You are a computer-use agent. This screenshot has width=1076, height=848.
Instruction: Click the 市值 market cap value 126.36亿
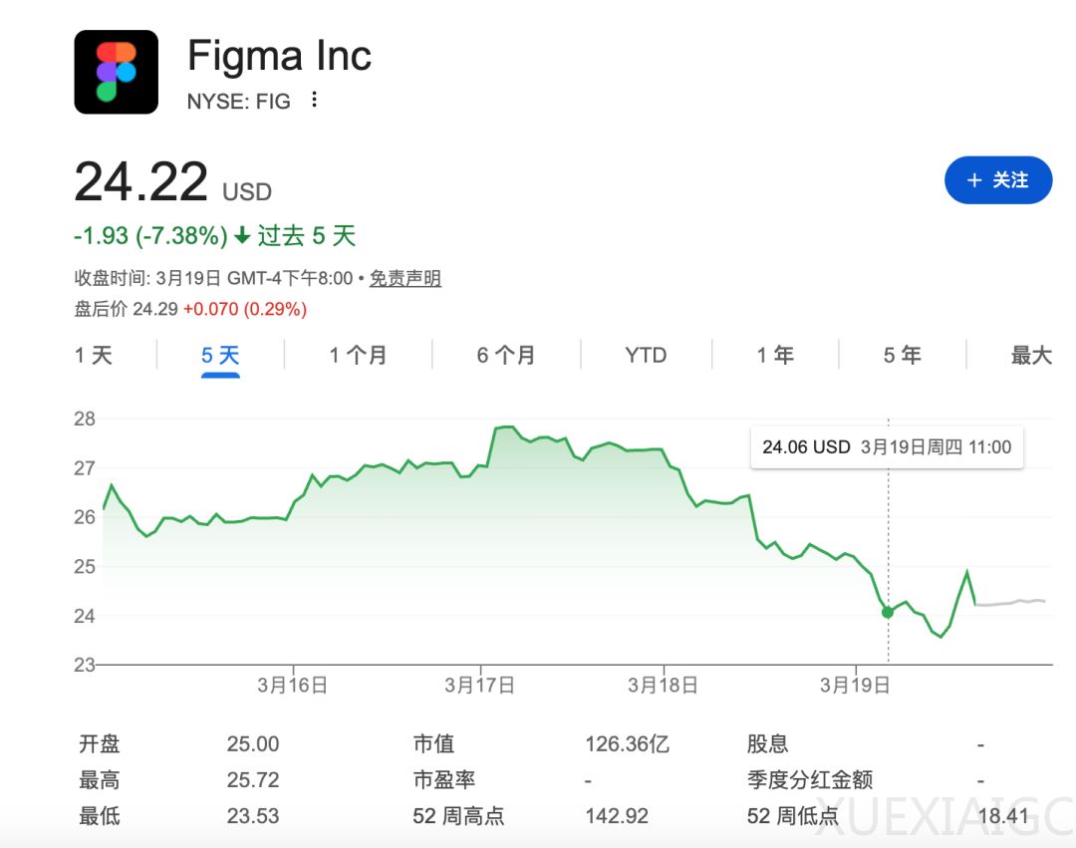point(628,744)
